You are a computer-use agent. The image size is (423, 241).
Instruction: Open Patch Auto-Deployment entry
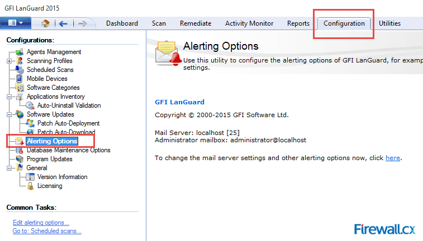(x=69, y=123)
